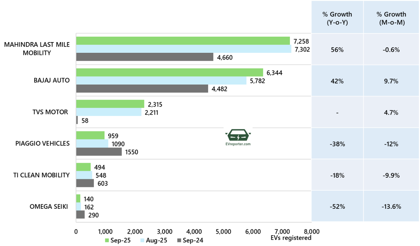Click the 7,302 data label
Image resolution: width=420 pixels, height=246 pixels.
tap(303, 49)
